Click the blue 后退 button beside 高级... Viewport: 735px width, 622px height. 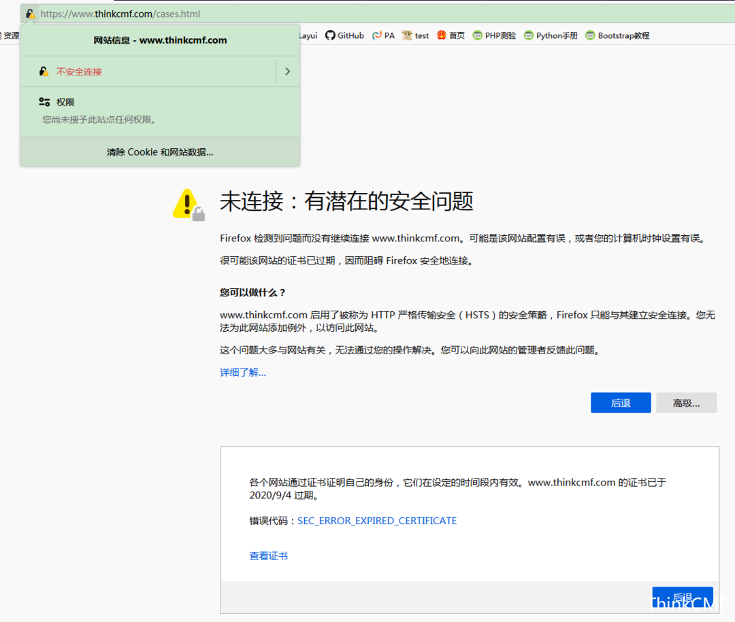pyautogui.click(x=621, y=403)
